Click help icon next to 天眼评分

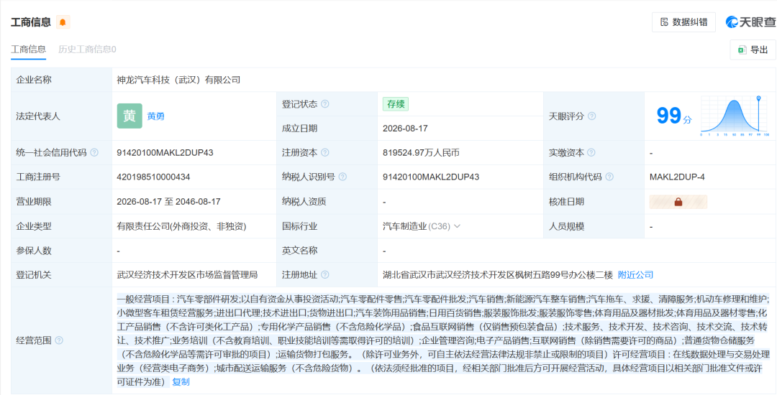(x=591, y=116)
